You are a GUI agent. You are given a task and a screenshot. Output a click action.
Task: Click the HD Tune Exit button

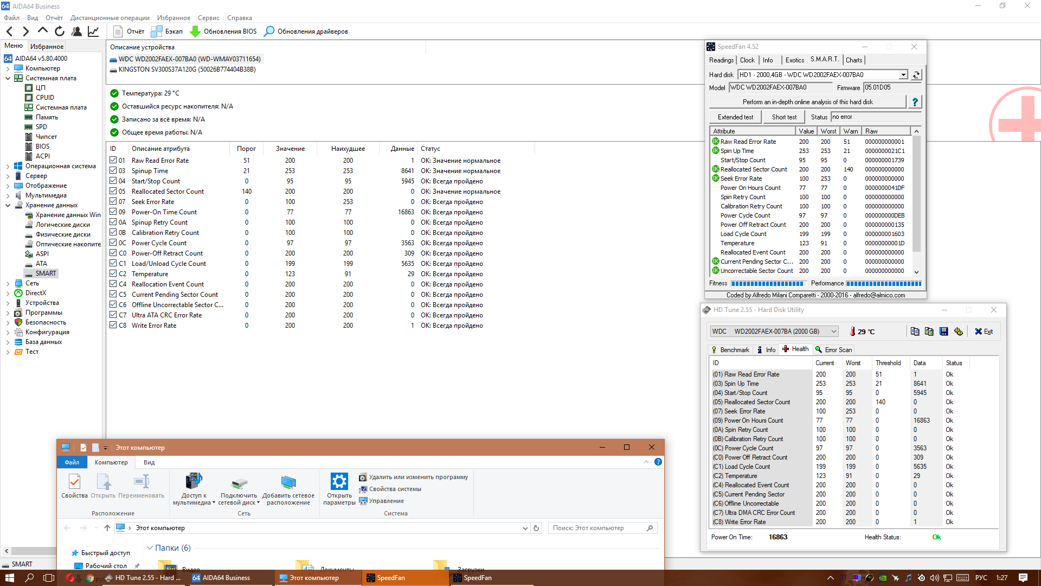[x=984, y=332]
